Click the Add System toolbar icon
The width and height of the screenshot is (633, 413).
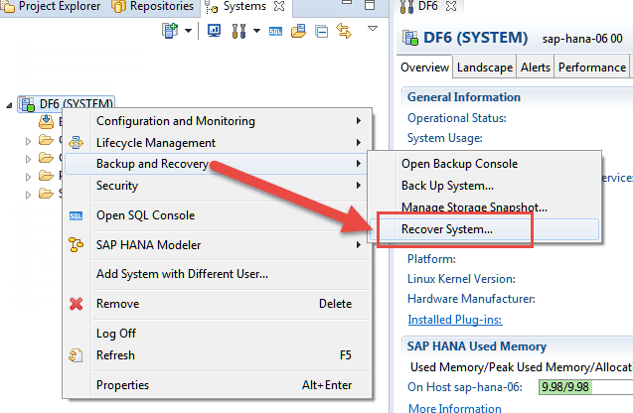[170, 31]
